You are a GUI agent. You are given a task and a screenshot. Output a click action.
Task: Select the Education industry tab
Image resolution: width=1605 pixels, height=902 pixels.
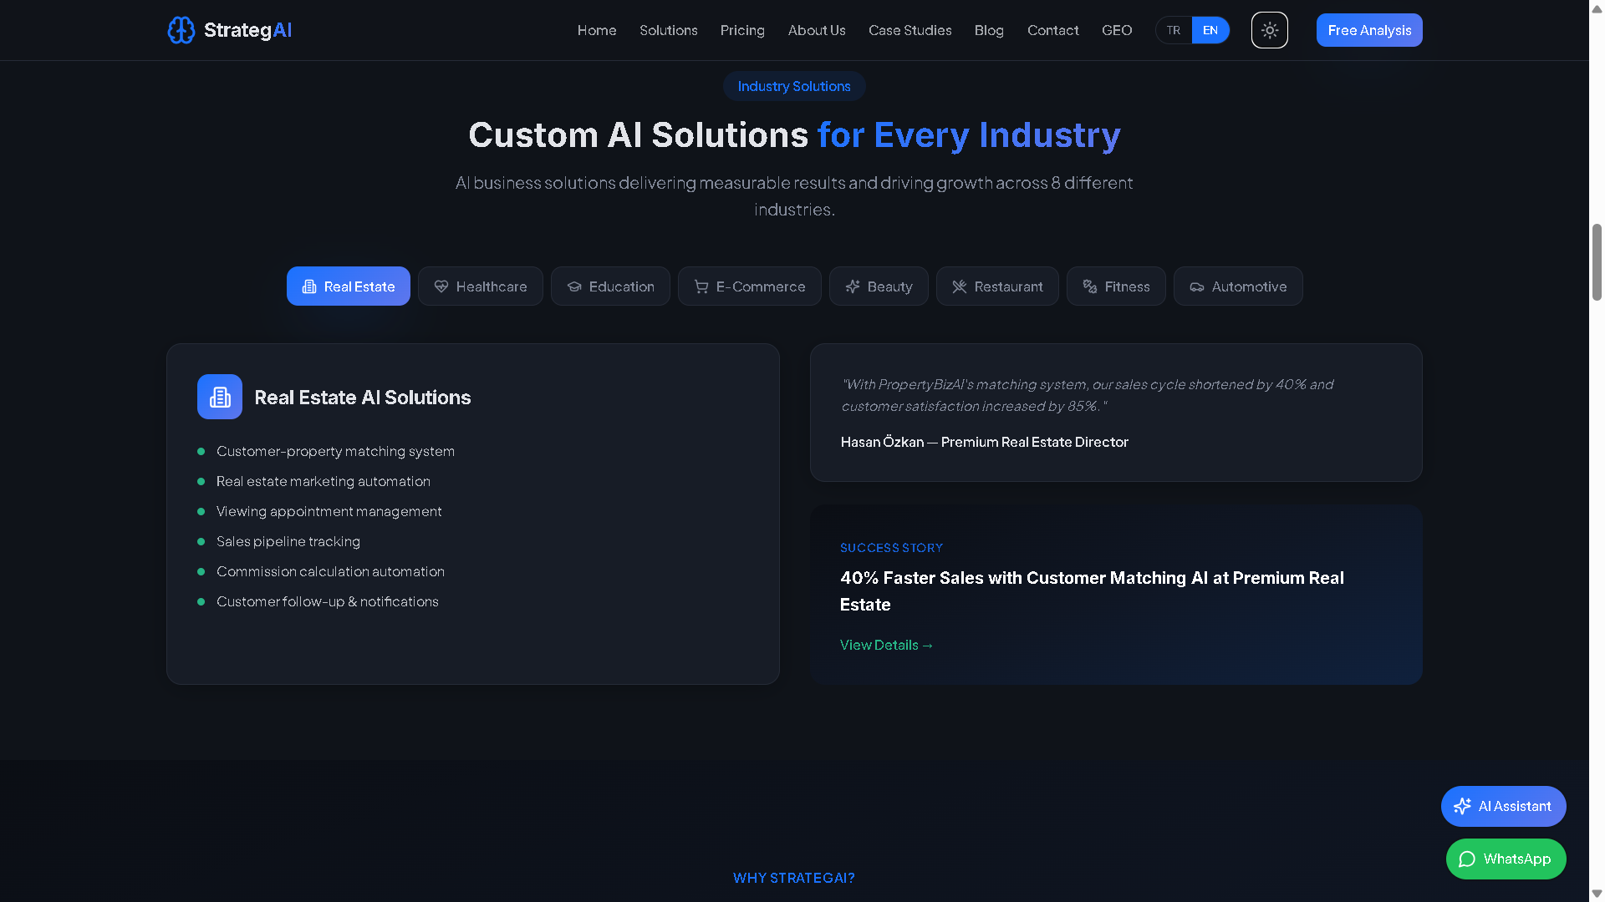pyautogui.click(x=610, y=286)
